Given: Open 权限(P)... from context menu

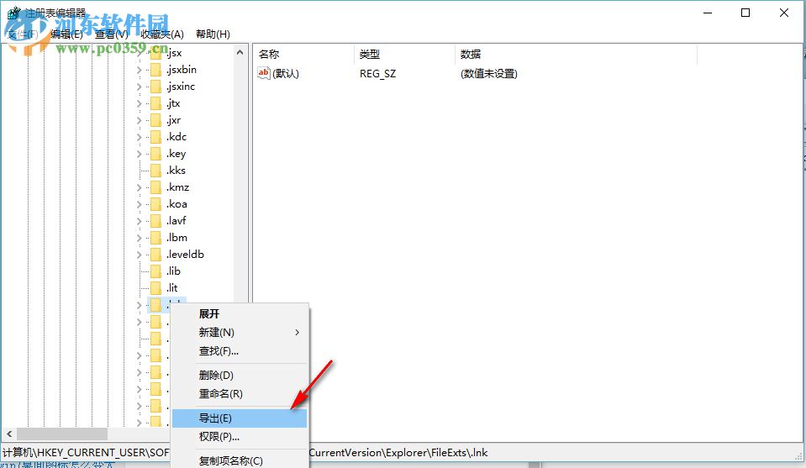Looking at the screenshot, I should pos(240,437).
